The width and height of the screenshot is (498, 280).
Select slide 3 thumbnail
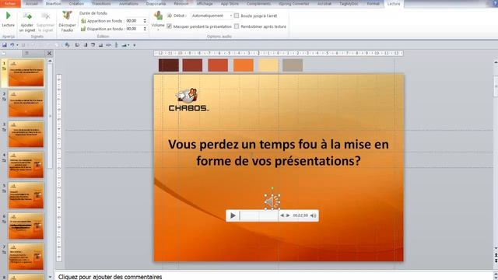point(26,134)
